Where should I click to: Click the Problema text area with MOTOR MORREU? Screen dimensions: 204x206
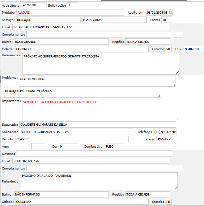[97, 81]
